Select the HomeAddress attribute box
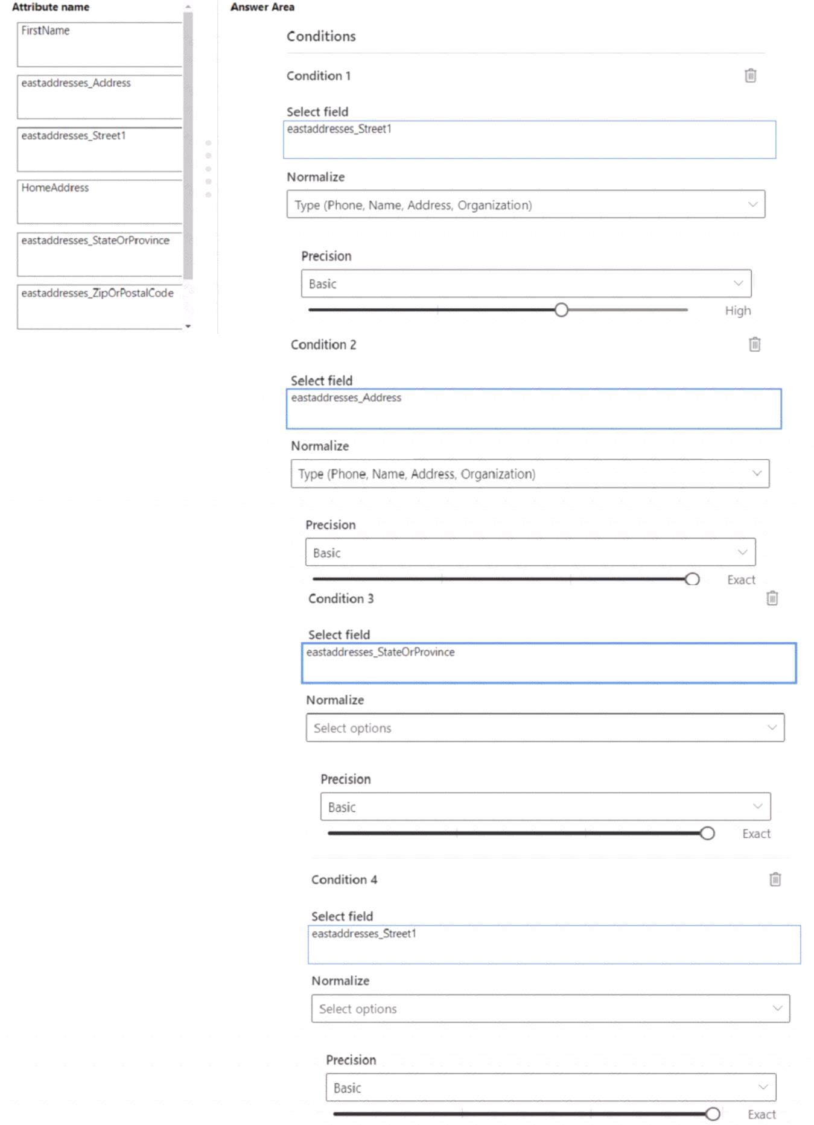 pos(100,201)
